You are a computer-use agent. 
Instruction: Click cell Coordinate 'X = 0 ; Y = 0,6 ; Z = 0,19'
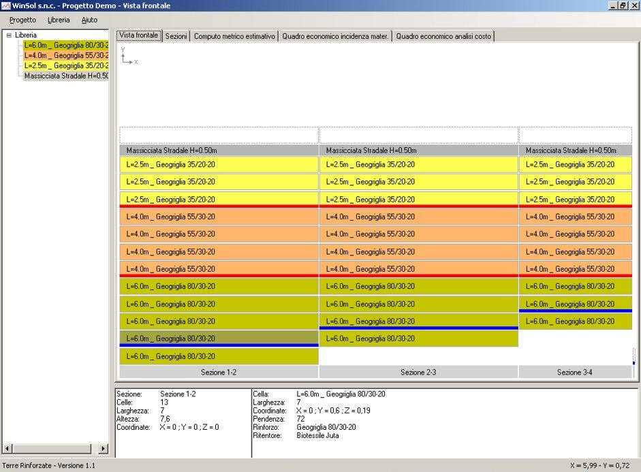334,410
